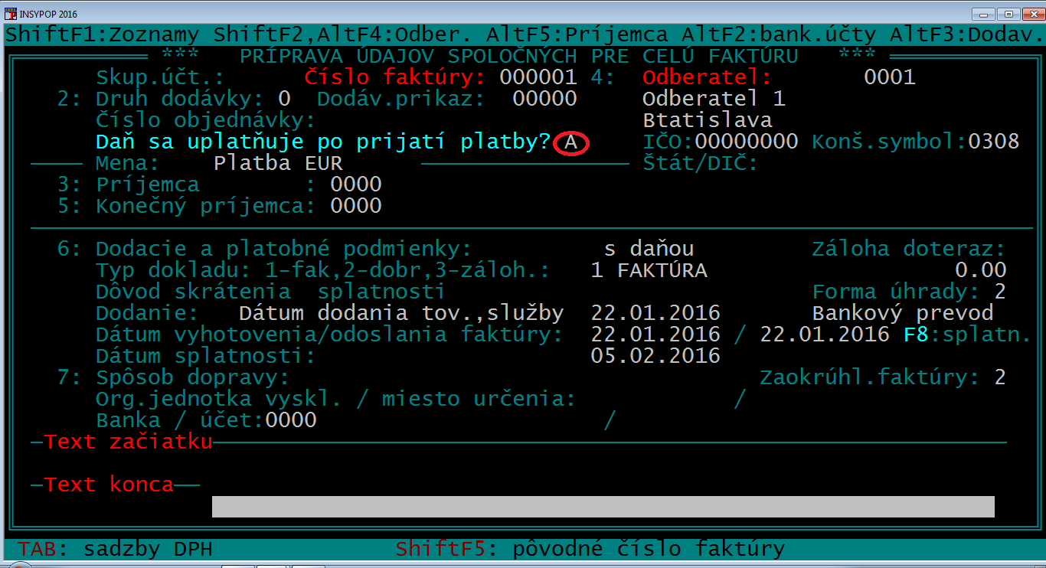Viewport: 1046px width, 568px height.
Task: Click Záloha doteraz amount 0.00
Action: tap(980, 270)
